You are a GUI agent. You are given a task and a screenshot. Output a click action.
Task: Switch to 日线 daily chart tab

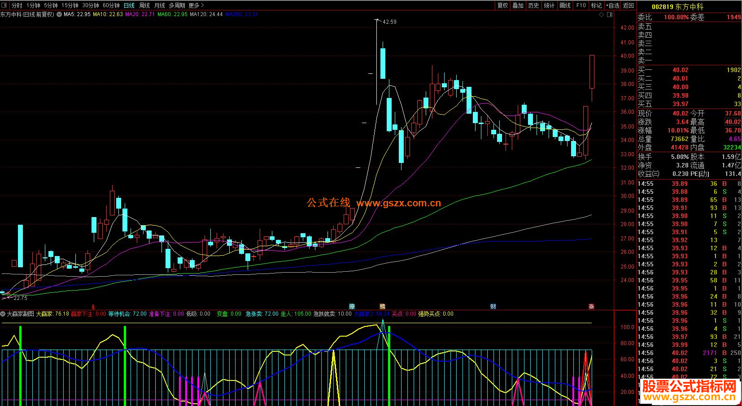point(129,5)
